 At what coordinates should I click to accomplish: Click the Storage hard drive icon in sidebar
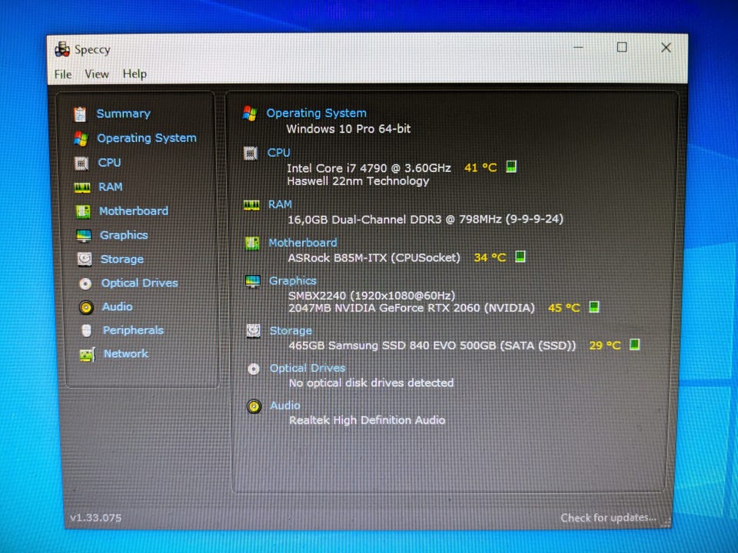tap(85, 259)
